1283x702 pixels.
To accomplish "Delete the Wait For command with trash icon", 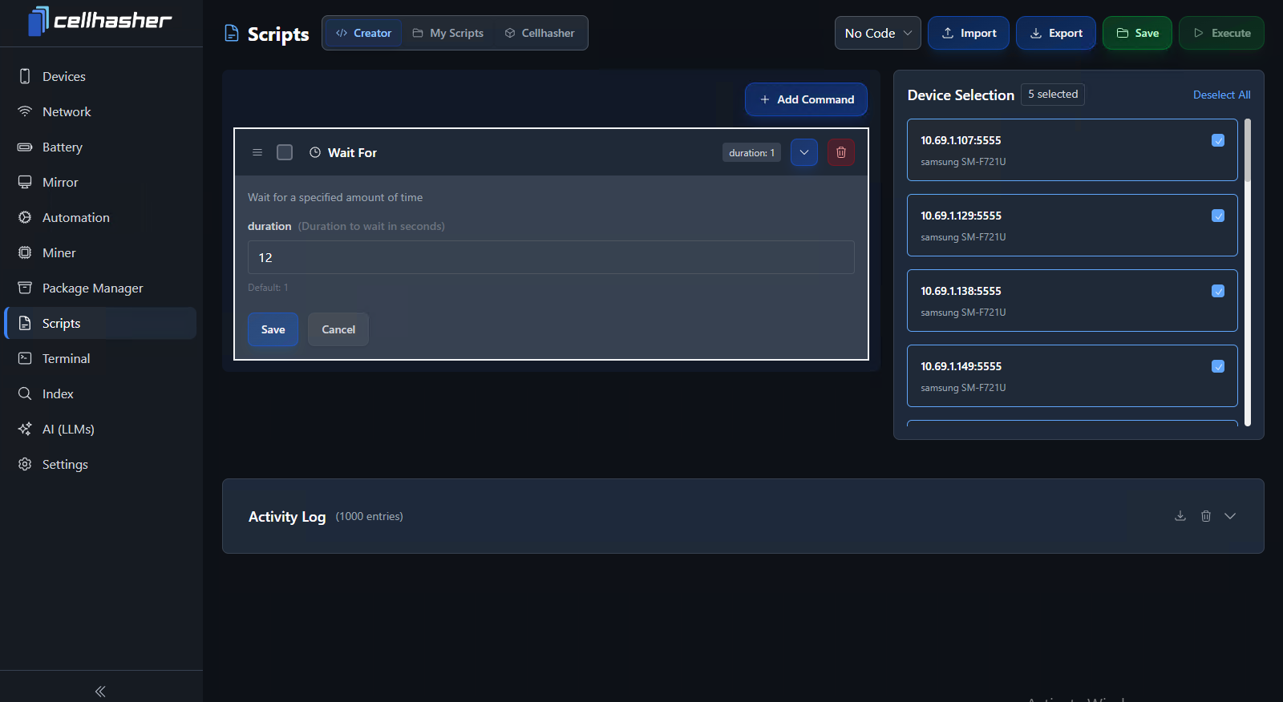I will 840,152.
